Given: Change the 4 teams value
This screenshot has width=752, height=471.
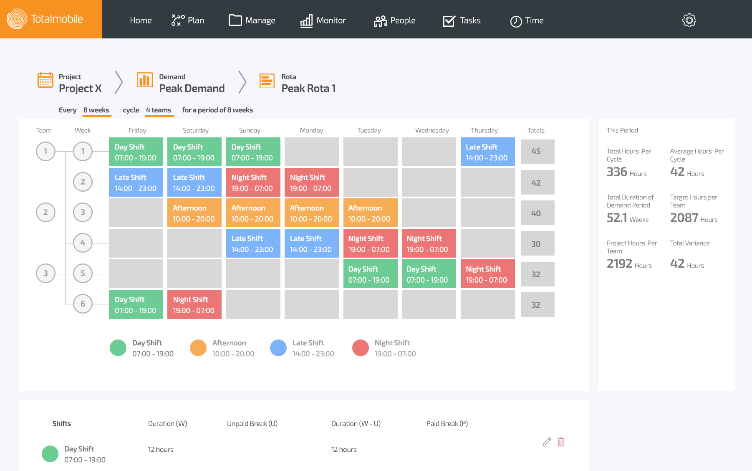Looking at the screenshot, I should 159,110.
